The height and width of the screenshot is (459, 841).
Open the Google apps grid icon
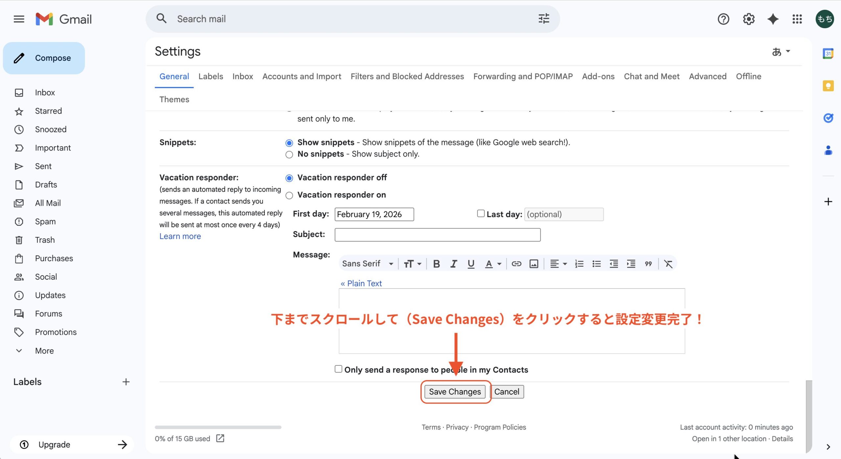797,19
